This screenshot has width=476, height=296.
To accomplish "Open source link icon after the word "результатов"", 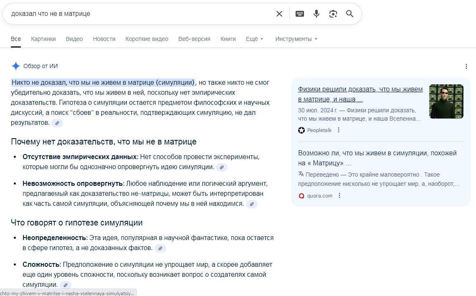I will [x=57, y=123].
